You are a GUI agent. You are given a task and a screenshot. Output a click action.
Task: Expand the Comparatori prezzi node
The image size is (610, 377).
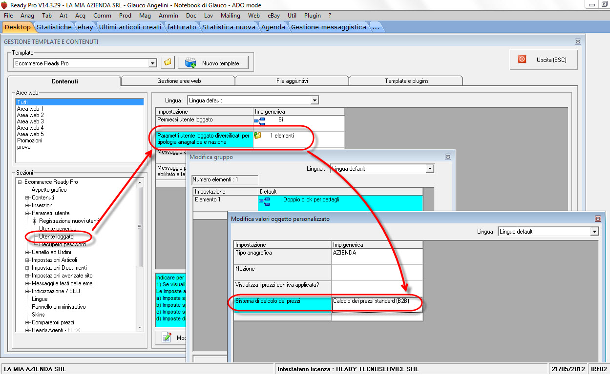point(27,322)
